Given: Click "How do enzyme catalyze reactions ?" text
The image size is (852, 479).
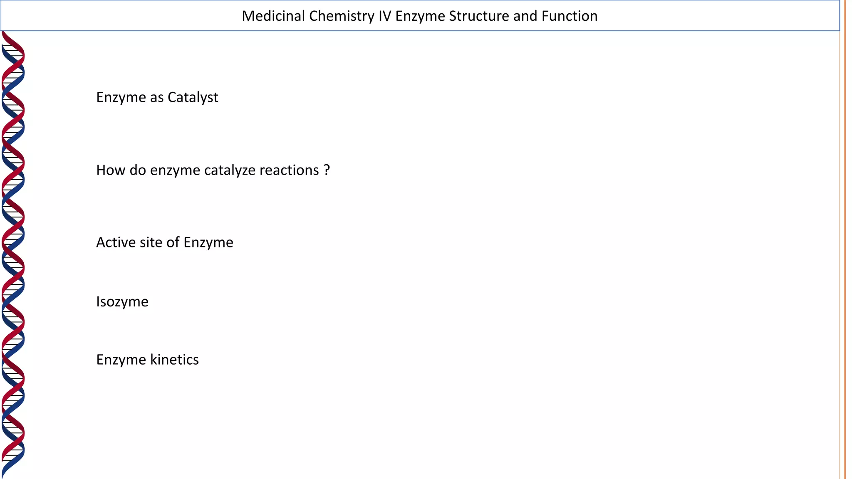Looking at the screenshot, I should click(213, 170).
